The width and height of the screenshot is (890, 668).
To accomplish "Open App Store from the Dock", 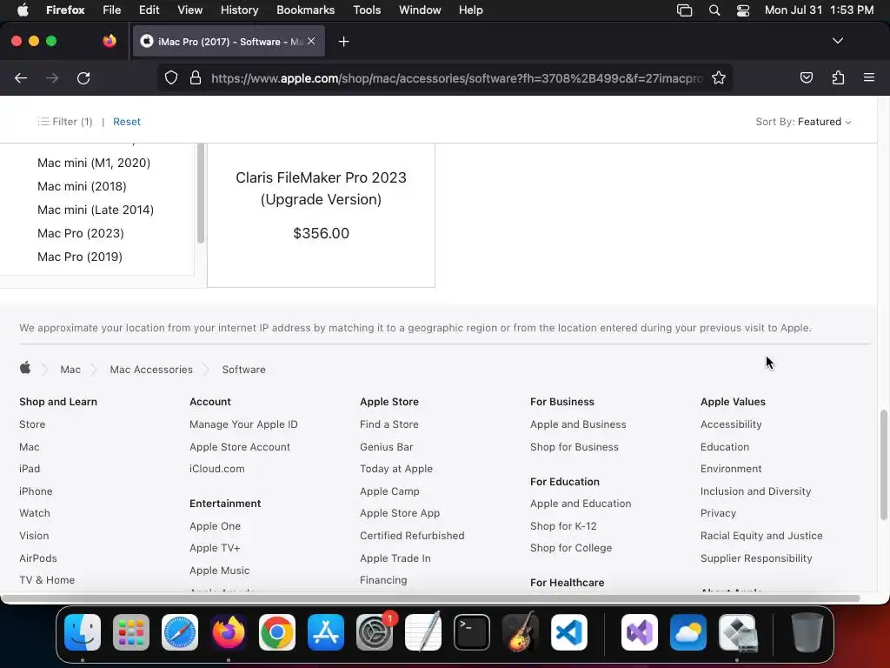I will click(326, 632).
